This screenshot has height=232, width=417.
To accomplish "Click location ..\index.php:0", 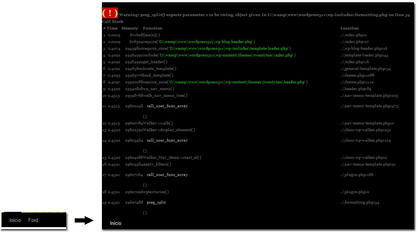I will pyautogui.click(x=354, y=35).
